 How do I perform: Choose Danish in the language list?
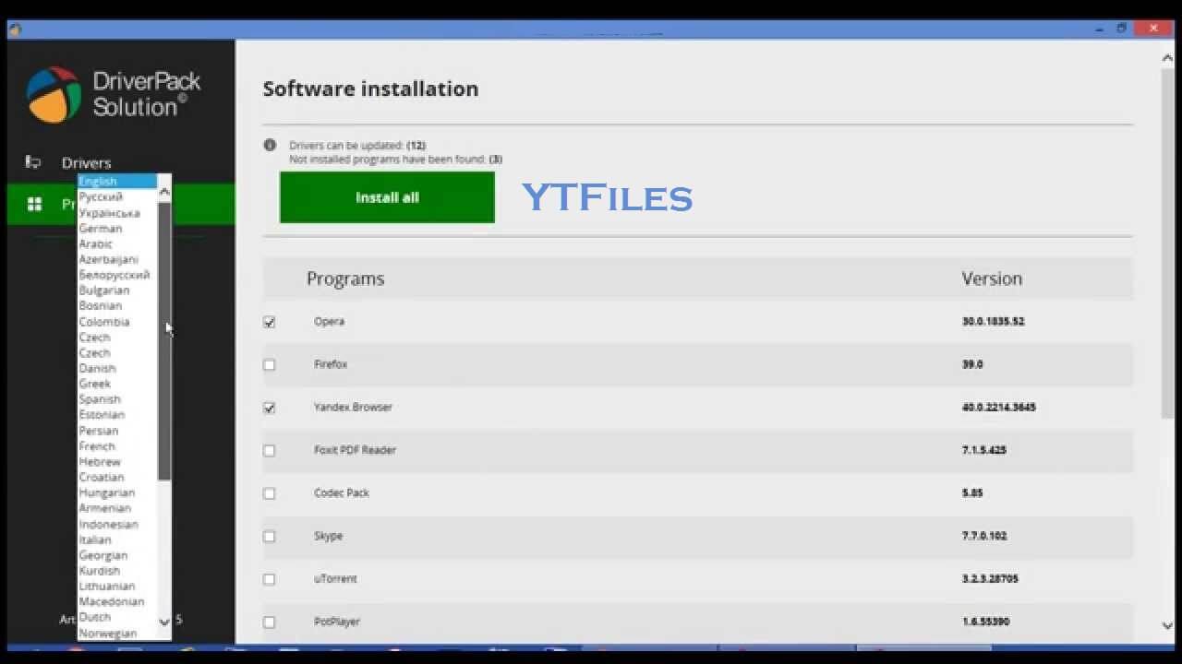[117, 368]
